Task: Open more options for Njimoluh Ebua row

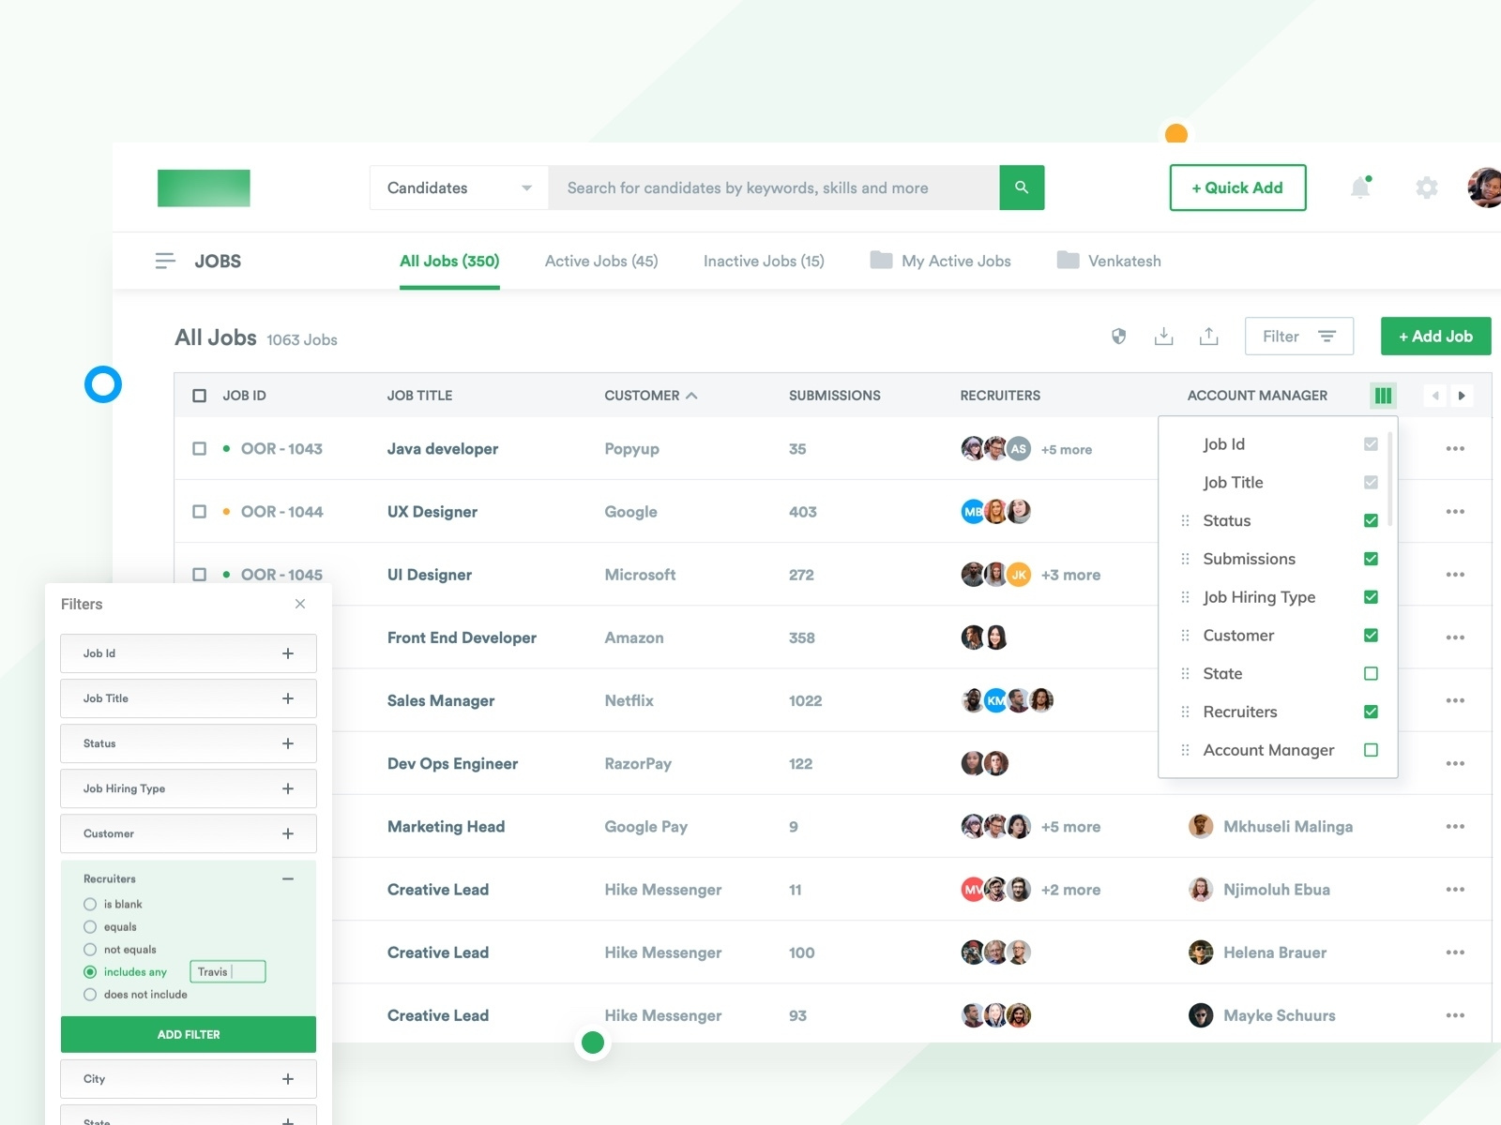Action: click(x=1455, y=890)
